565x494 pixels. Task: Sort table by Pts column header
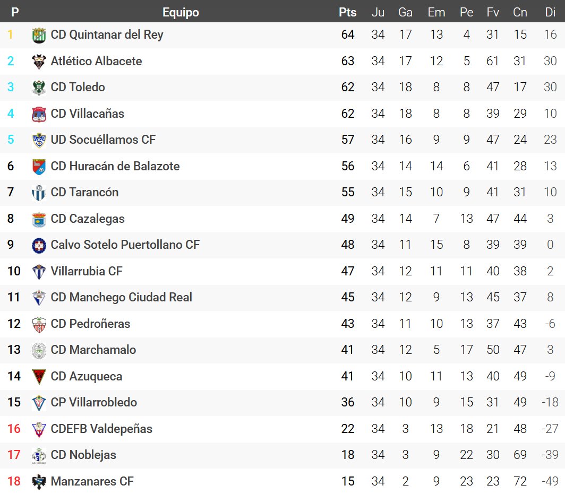coord(348,12)
